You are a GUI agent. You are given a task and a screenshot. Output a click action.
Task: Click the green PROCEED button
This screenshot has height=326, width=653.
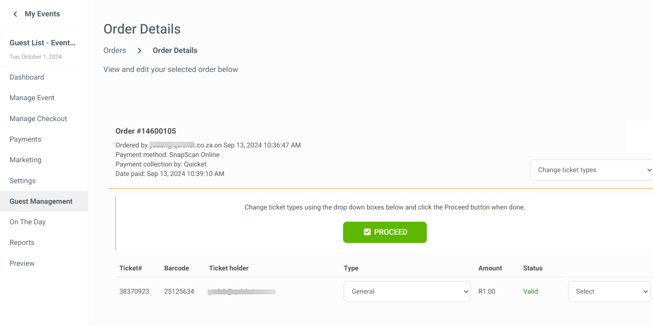385,232
